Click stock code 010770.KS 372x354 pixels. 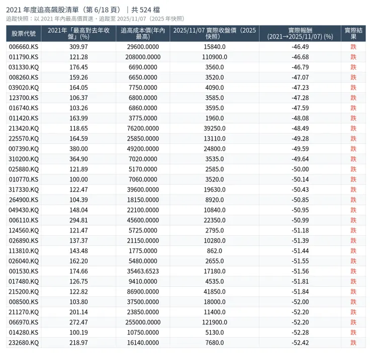click(24, 180)
